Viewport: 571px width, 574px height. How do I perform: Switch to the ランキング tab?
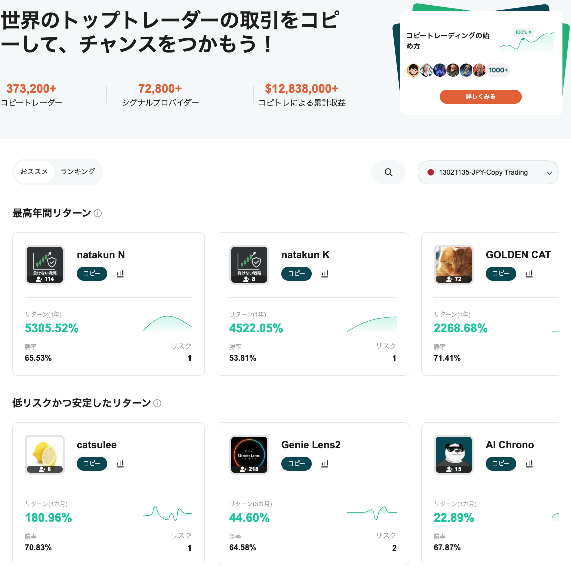pos(78,172)
